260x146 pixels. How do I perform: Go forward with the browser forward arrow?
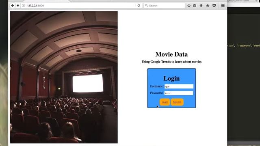pyautogui.click(x=18, y=6)
